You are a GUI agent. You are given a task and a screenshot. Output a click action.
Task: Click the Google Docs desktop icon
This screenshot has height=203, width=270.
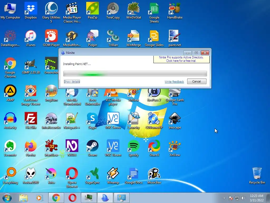(134, 176)
